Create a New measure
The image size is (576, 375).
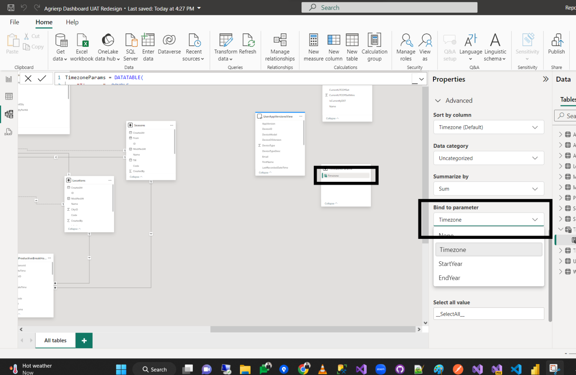(x=313, y=46)
